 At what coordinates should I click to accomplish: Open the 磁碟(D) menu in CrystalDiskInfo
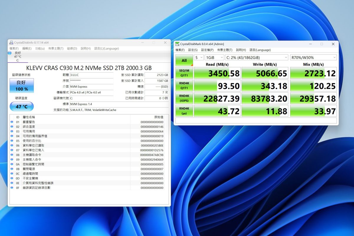tap(72, 48)
